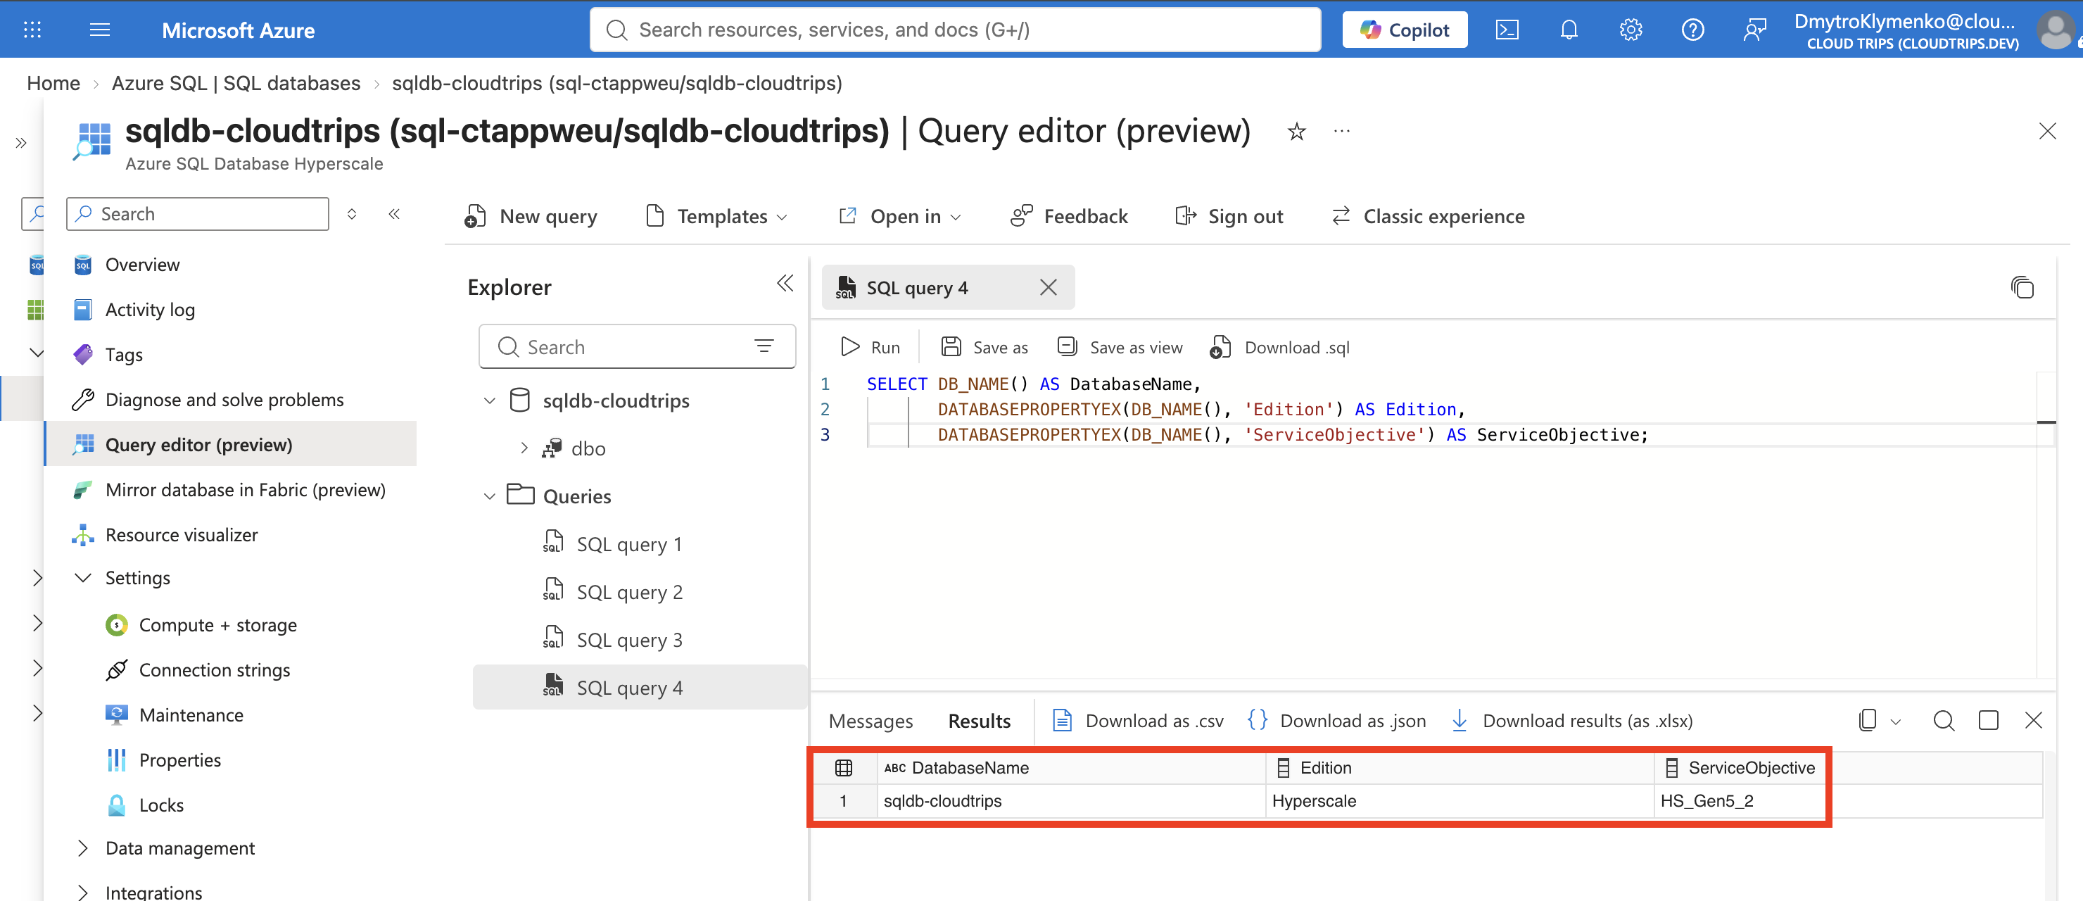Image resolution: width=2083 pixels, height=901 pixels.
Task: Close the Query editor blade
Action: pyautogui.click(x=2046, y=131)
